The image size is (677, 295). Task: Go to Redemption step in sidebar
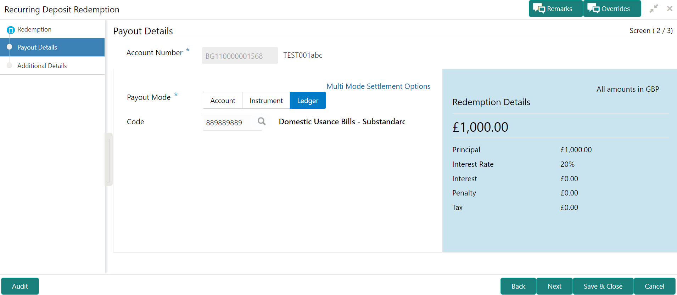point(34,29)
